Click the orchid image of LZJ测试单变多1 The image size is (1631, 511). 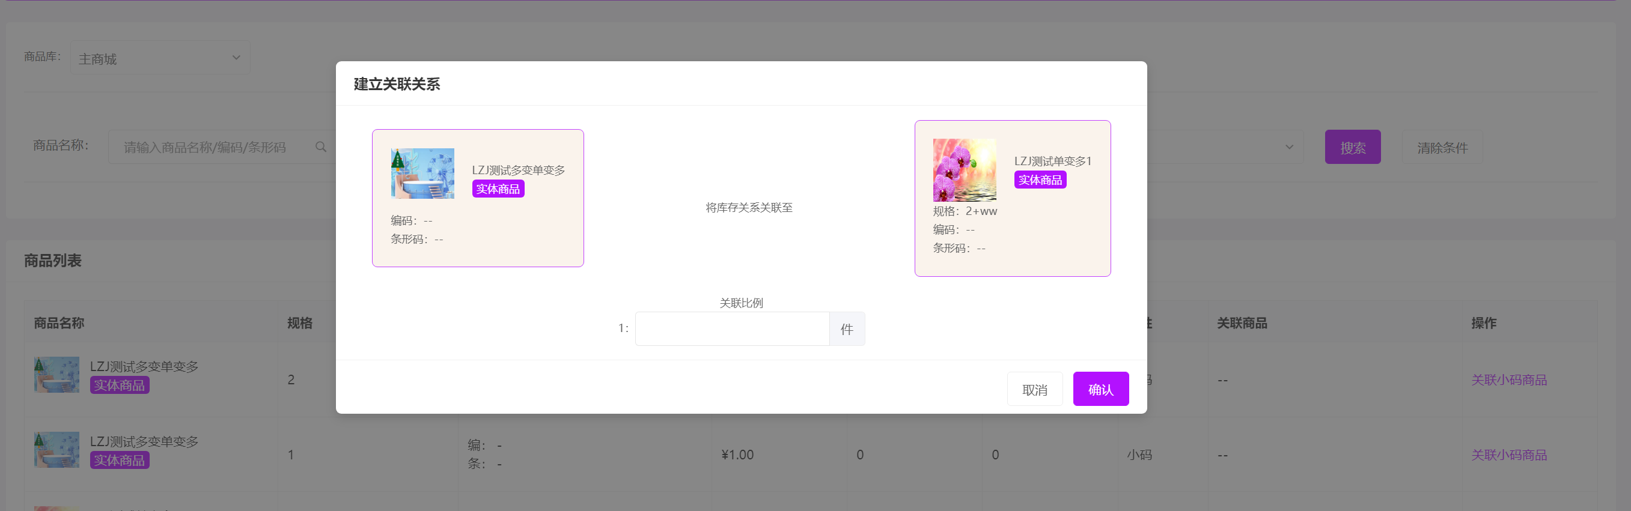964,169
